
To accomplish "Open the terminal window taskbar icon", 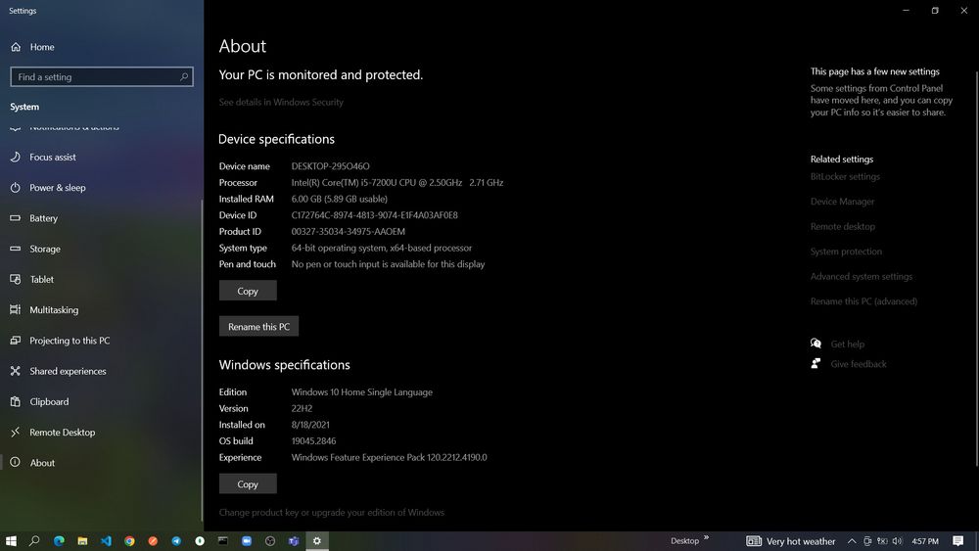I will click(x=223, y=541).
